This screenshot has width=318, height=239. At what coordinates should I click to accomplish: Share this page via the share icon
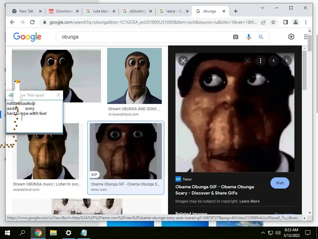(x=263, y=22)
